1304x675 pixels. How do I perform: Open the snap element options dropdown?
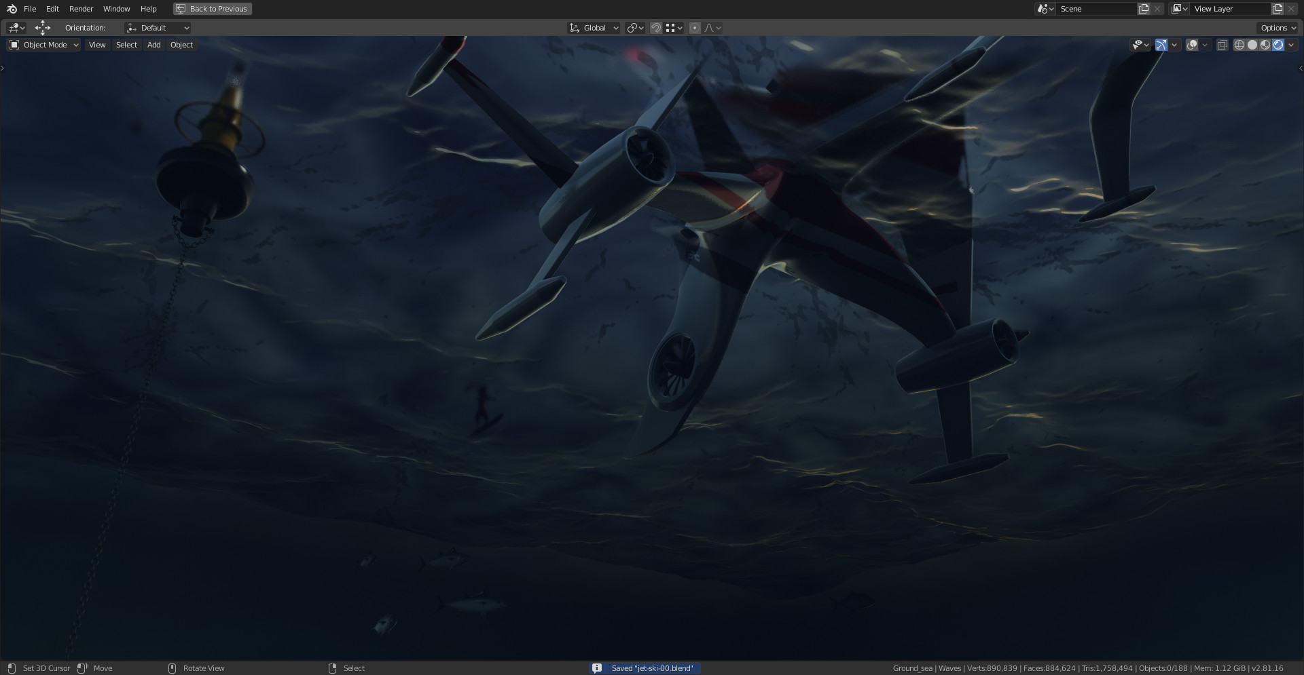tap(674, 28)
